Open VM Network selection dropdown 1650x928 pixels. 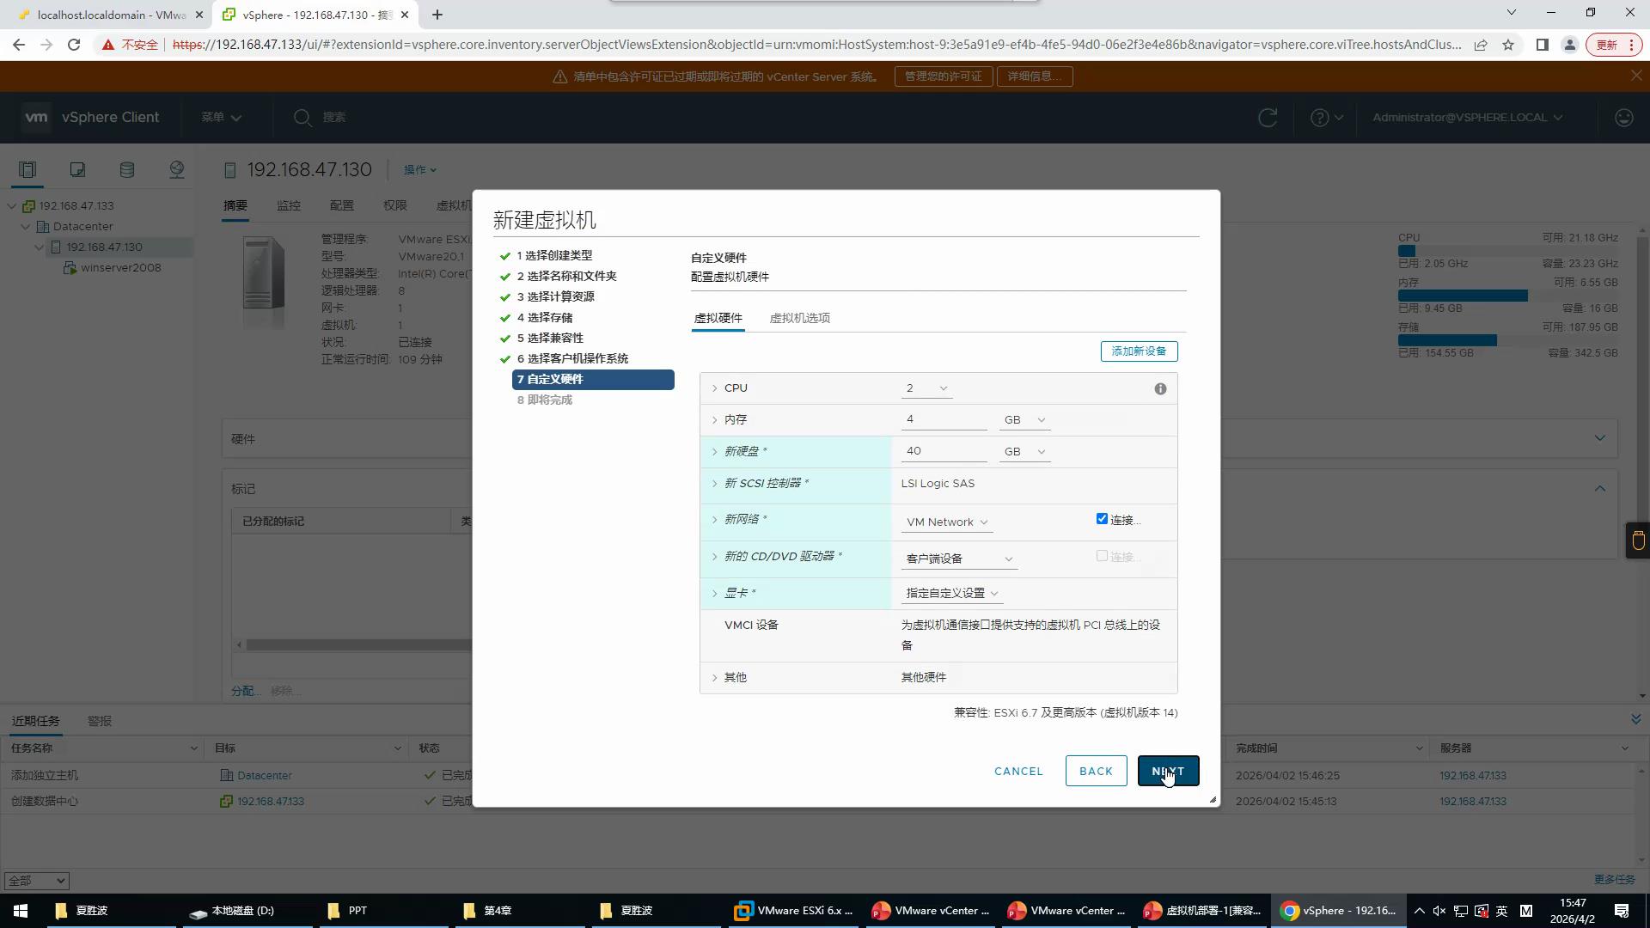pos(947,522)
